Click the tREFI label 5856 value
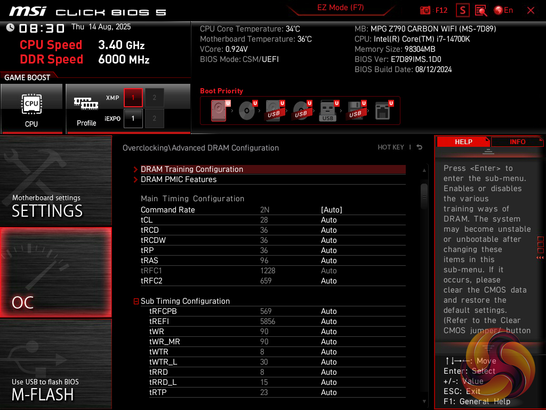This screenshot has height=410, width=546. coord(268,321)
